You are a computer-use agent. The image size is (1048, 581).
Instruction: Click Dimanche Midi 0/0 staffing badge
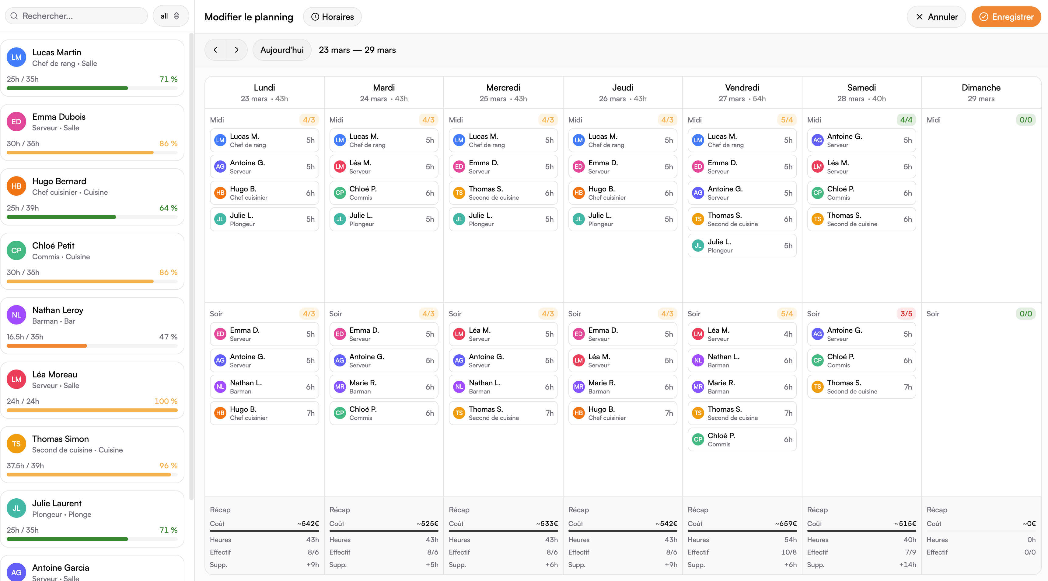(1025, 120)
